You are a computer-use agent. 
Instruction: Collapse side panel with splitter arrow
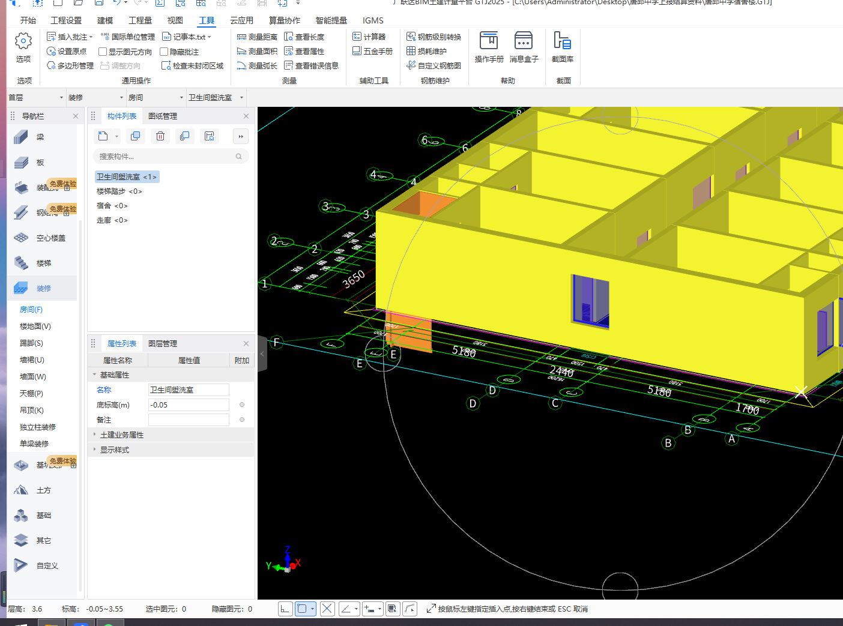point(262,354)
